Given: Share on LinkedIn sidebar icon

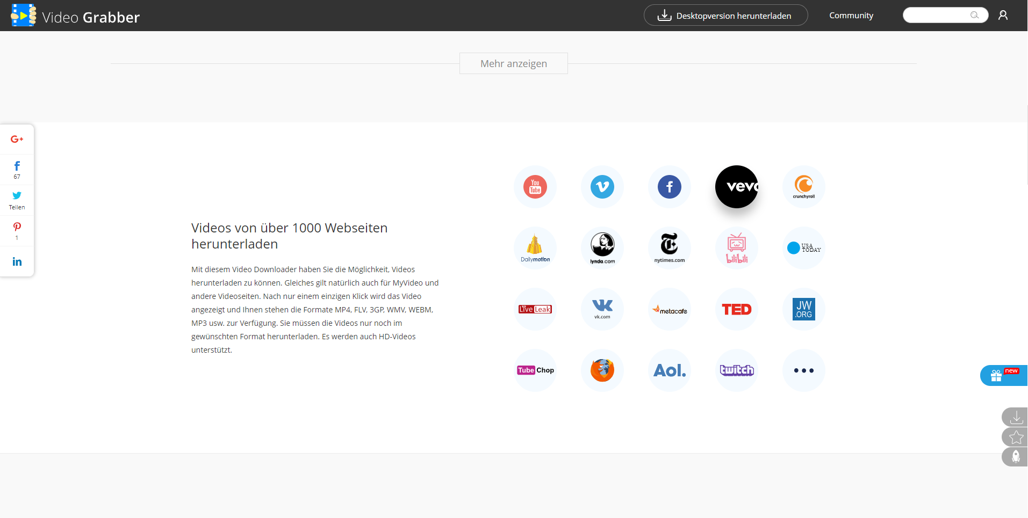Looking at the screenshot, I should pyautogui.click(x=17, y=261).
